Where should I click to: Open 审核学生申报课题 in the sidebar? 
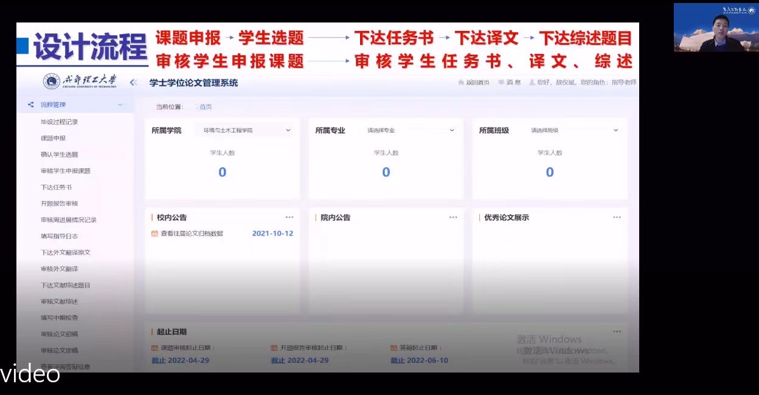point(65,171)
